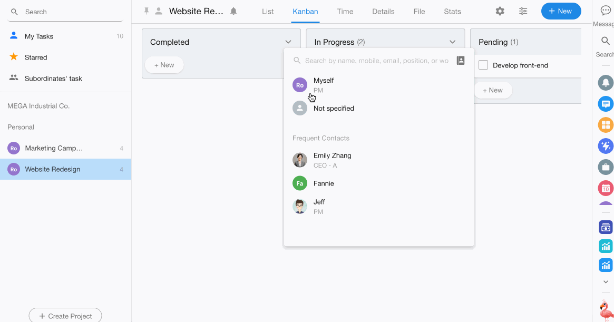Expand more apps chevron in right sidebar
The image size is (614, 322).
(606, 282)
